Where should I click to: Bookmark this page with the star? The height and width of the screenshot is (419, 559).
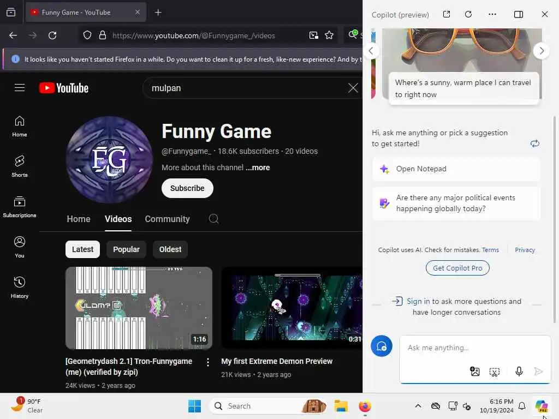click(329, 35)
